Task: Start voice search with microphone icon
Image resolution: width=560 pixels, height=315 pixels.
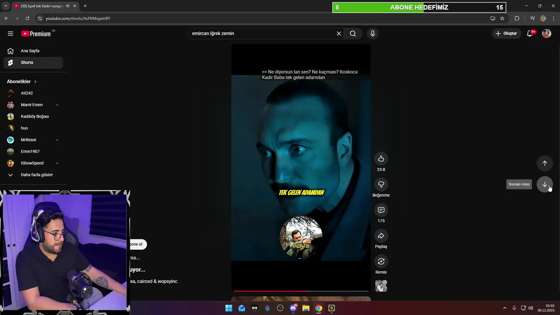Action: click(373, 34)
